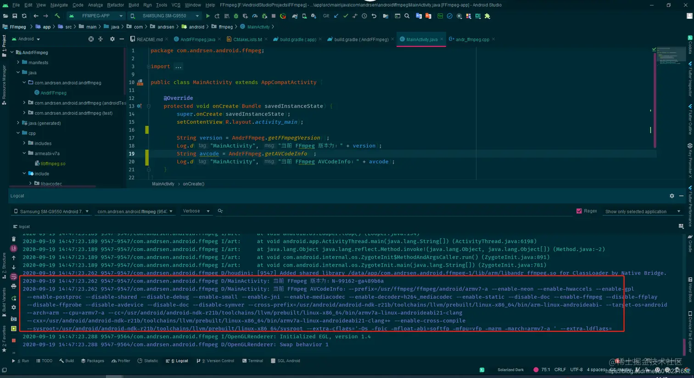Screen dimensions: 694x378
Task: Open the 9: Version Control tool window
Action: click(215, 361)
